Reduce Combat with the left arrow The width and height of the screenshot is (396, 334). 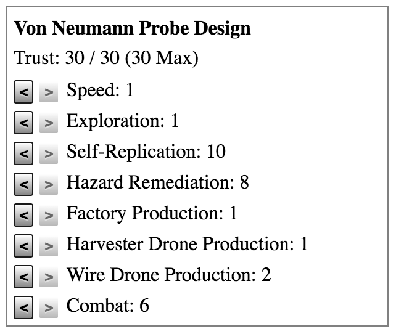click(x=23, y=307)
